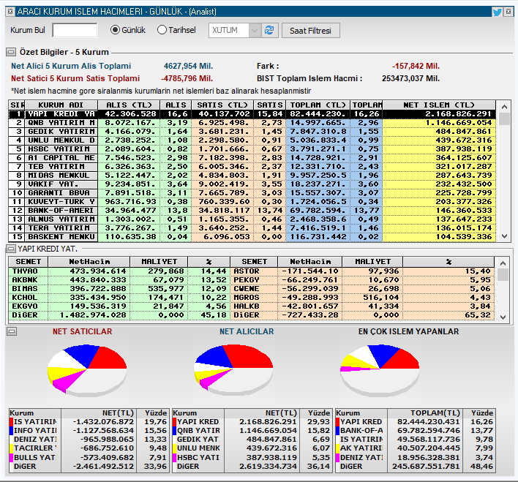
Task: Select the UNLU MENKUL D row
Action: tap(252, 140)
